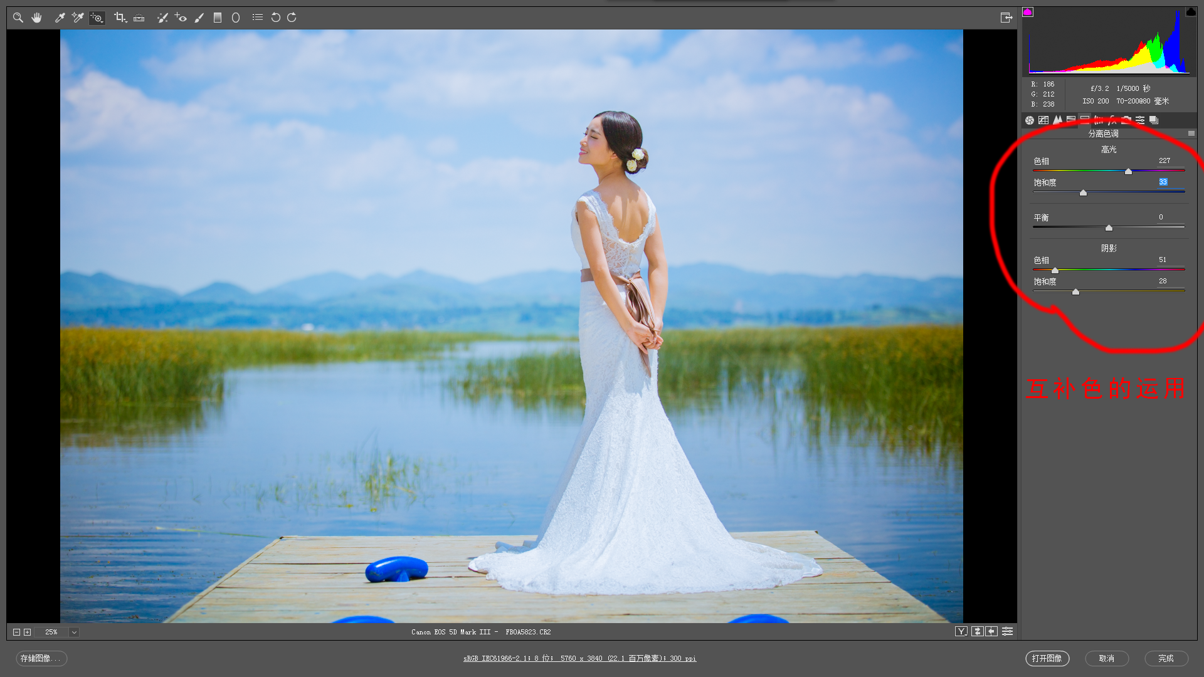Image resolution: width=1204 pixels, height=677 pixels.
Task: Adjust the 平衡 balance slider
Action: click(1109, 228)
